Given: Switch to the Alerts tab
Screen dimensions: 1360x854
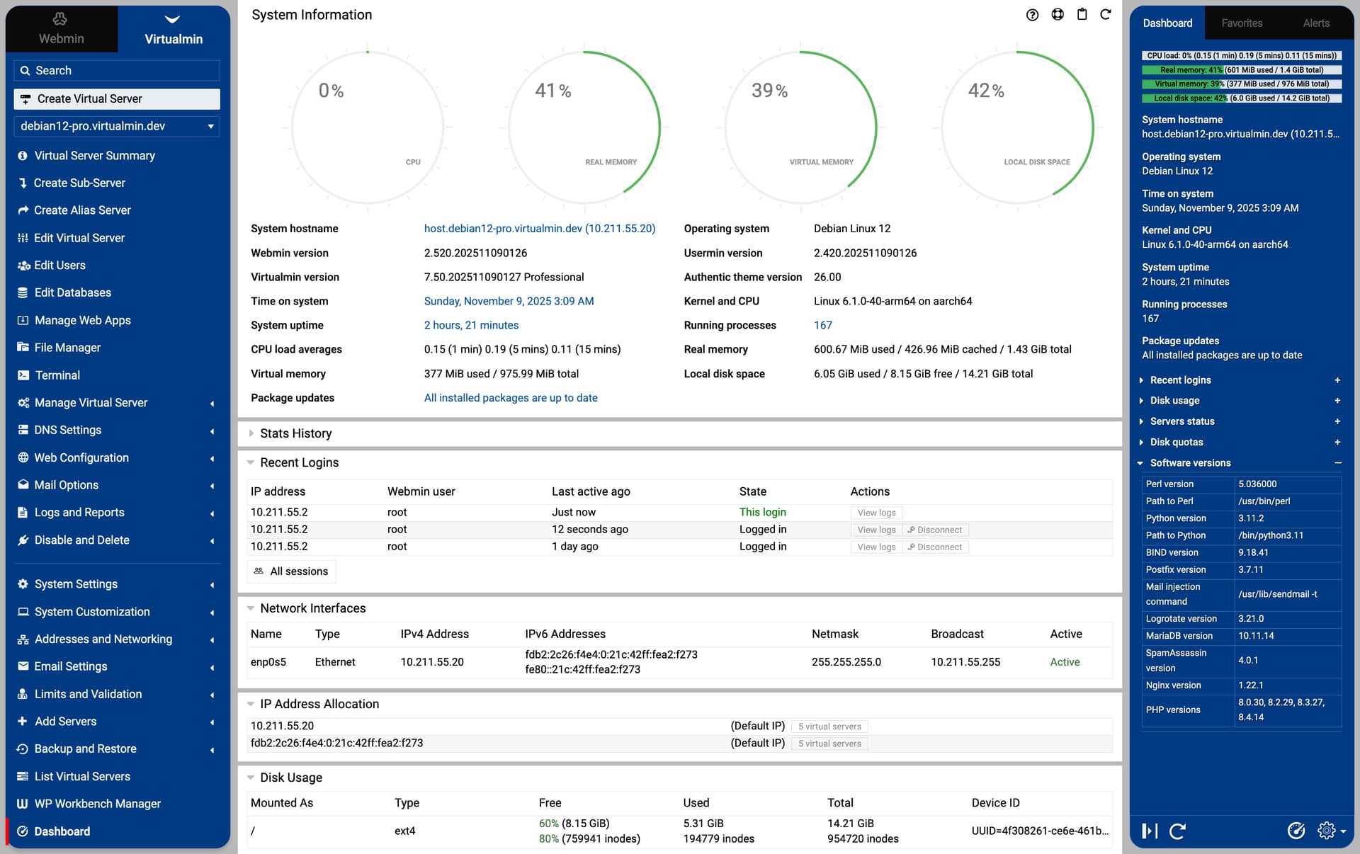Looking at the screenshot, I should [1316, 23].
